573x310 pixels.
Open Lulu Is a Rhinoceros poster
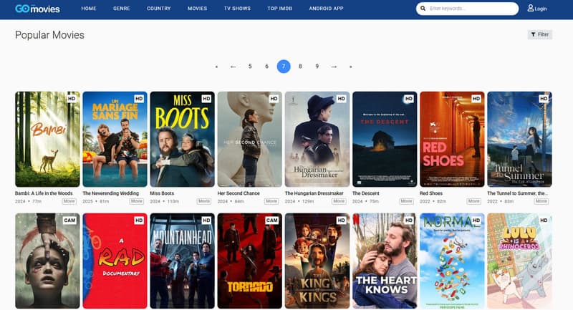click(x=519, y=261)
